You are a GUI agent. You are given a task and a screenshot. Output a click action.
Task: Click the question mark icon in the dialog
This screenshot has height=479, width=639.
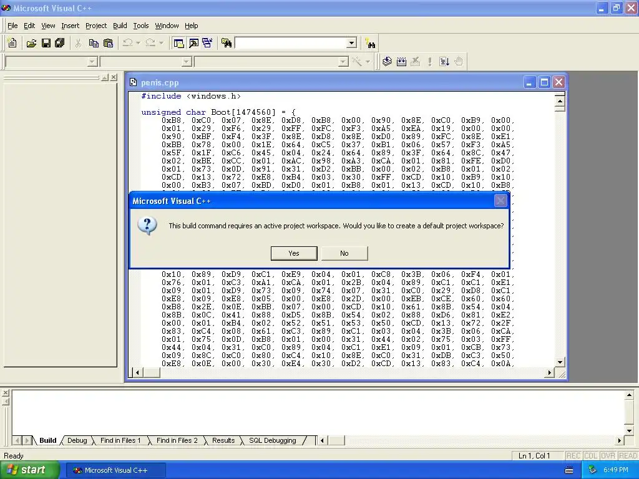coord(147,225)
